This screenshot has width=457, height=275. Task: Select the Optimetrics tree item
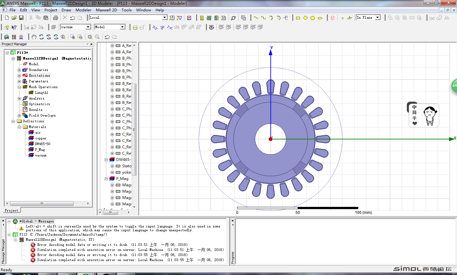(x=39, y=104)
